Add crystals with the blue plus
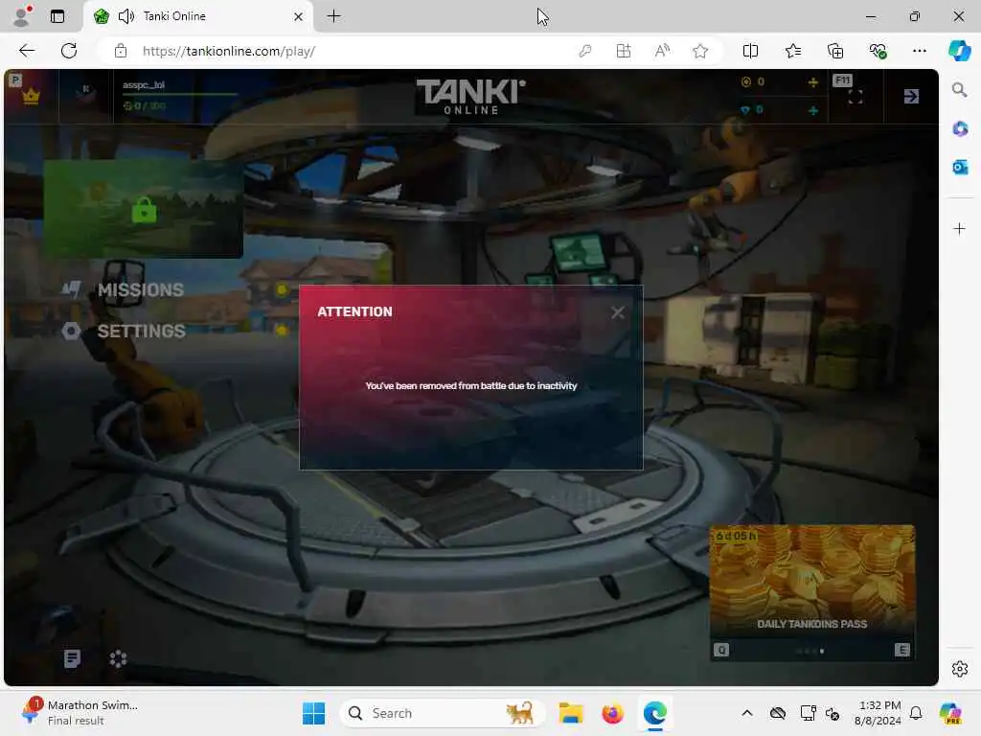Viewport: 981px width, 736px height. [812, 110]
